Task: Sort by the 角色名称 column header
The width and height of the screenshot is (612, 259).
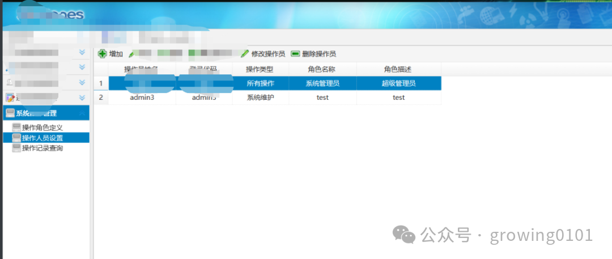Action: (x=322, y=69)
